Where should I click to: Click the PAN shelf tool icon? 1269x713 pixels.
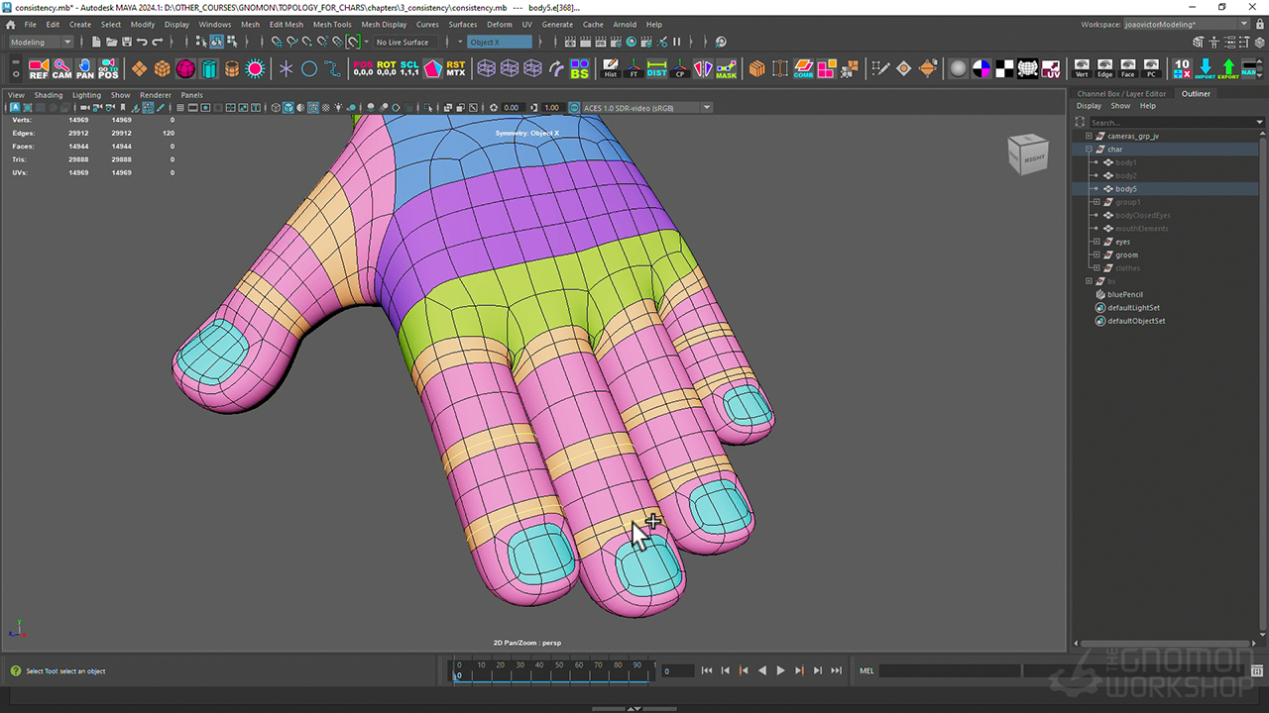click(x=85, y=68)
